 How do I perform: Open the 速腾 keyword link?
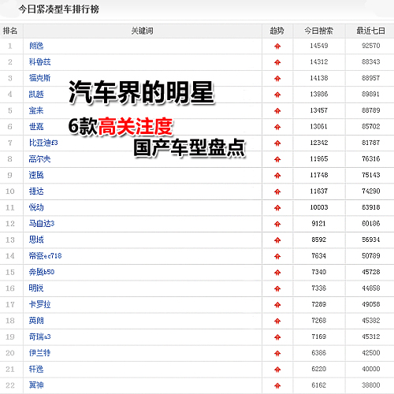tap(36, 175)
